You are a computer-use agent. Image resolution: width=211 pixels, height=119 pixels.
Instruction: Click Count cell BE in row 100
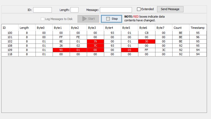coord(181,33)
